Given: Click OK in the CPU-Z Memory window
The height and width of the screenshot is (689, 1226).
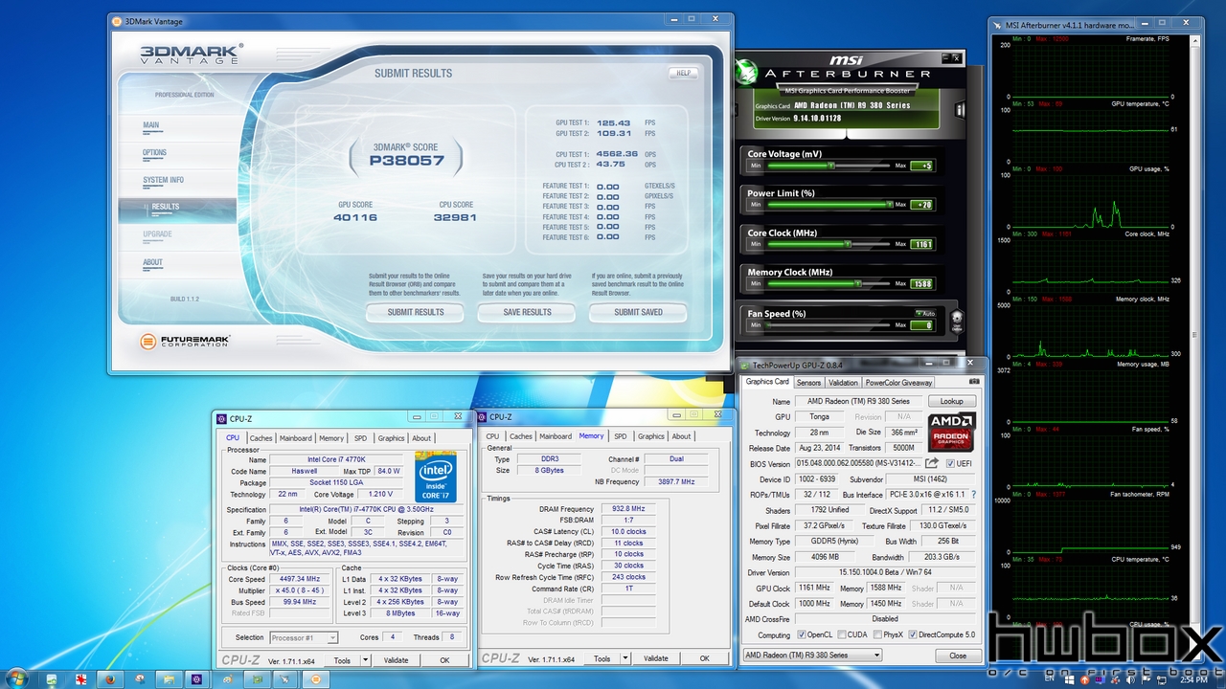Looking at the screenshot, I should (x=704, y=658).
